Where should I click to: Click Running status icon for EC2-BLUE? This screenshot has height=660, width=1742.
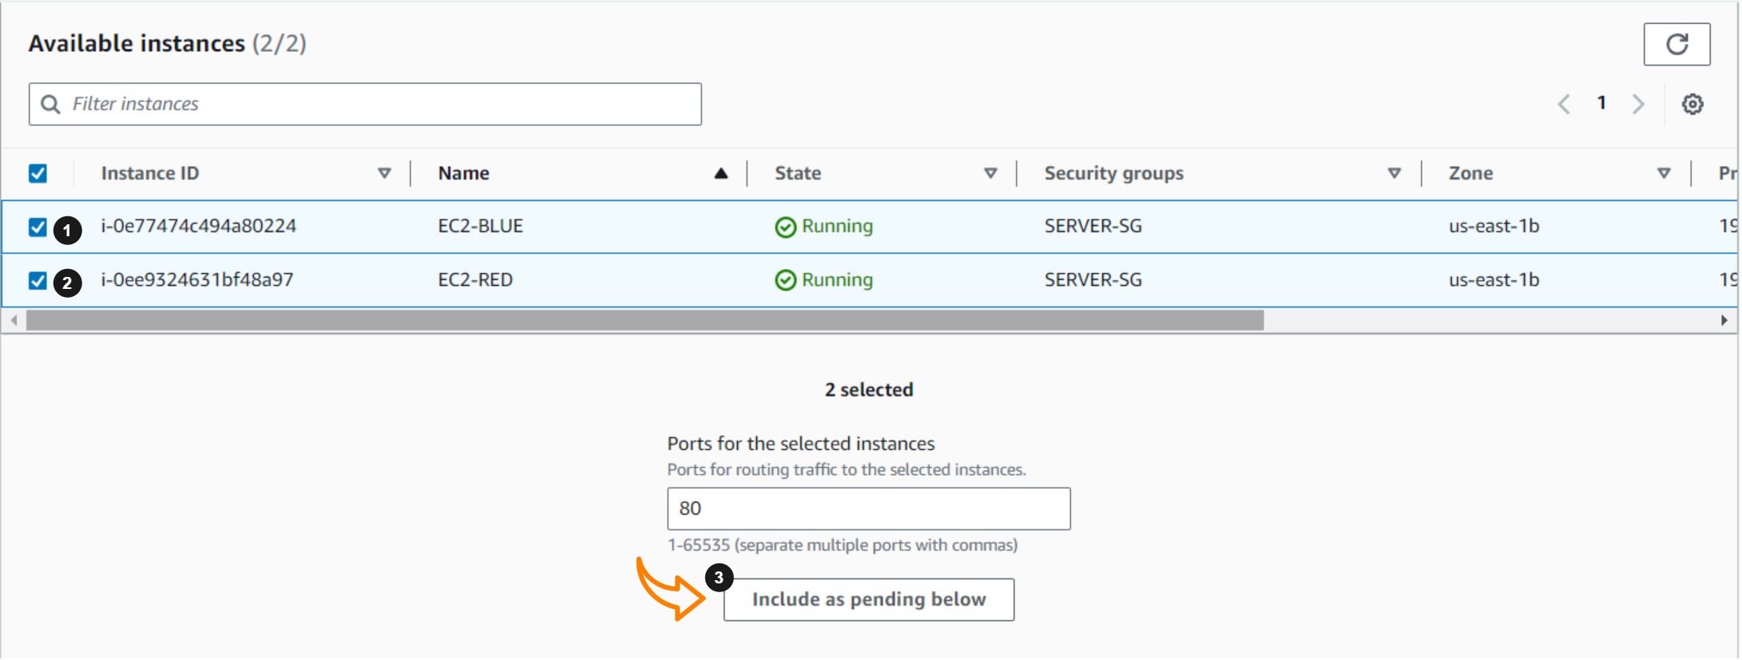click(x=785, y=227)
